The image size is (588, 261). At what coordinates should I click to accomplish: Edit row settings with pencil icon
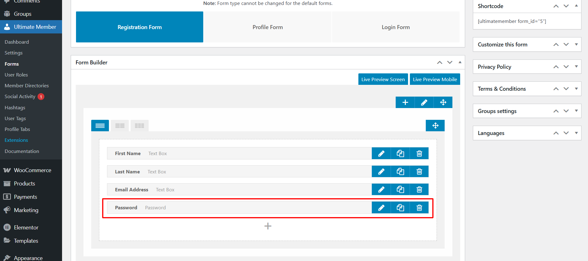pos(424,102)
